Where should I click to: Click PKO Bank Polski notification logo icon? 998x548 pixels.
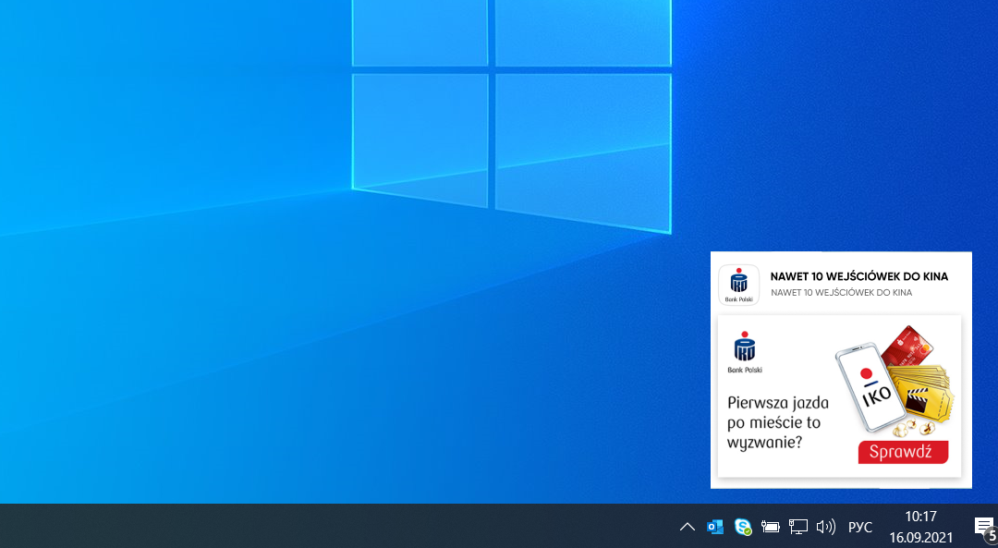(x=739, y=285)
